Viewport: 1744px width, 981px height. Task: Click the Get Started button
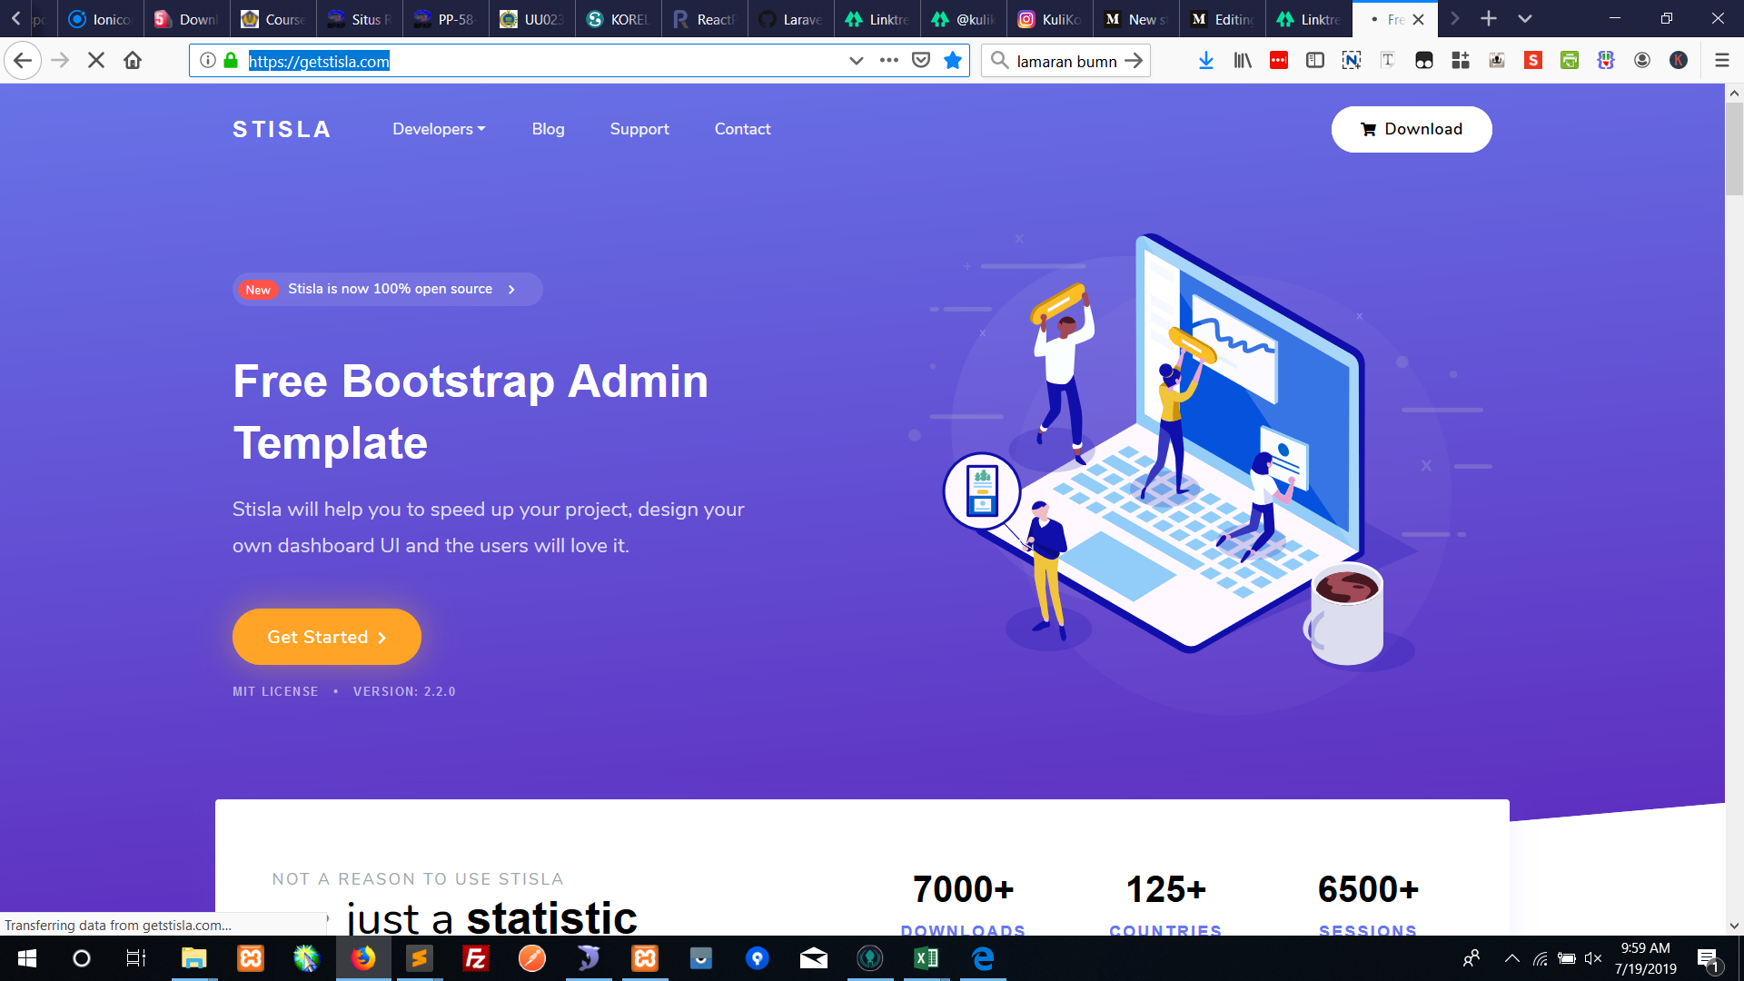click(x=326, y=637)
